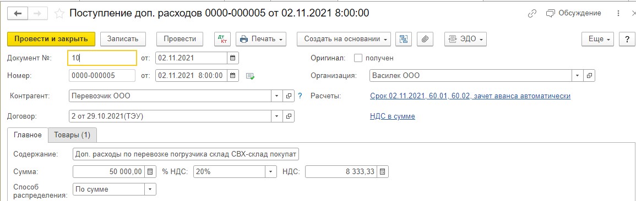Open the НДС в сумме link
Viewport: 636px width, 201px height.
[x=392, y=116]
